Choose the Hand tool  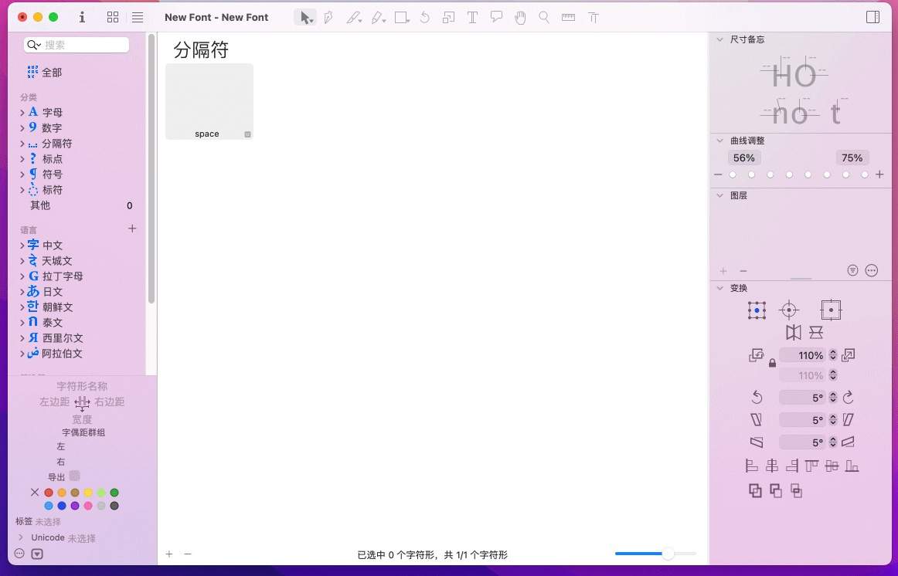[x=520, y=17]
